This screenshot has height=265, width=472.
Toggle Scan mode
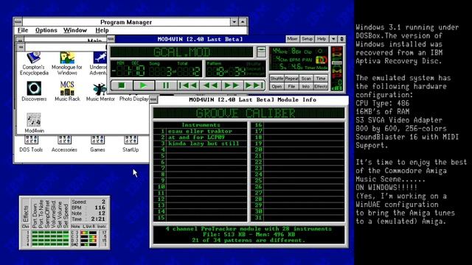click(306, 79)
